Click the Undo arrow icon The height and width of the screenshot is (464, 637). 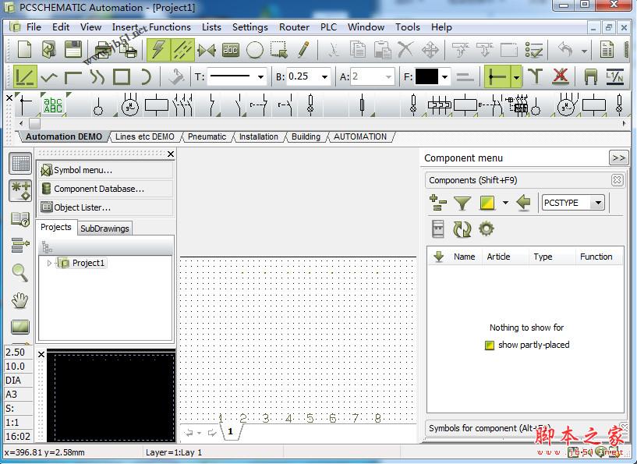565,50
